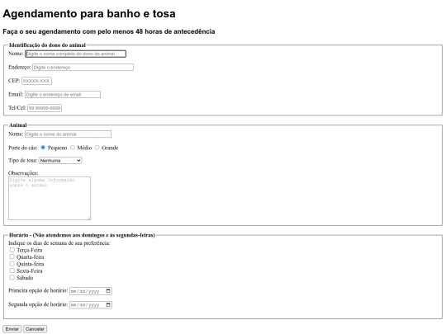Viewport: 446px width, 334px height.
Task: Click the Observações textarea resize handle
Action: pyautogui.click(x=88, y=218)
